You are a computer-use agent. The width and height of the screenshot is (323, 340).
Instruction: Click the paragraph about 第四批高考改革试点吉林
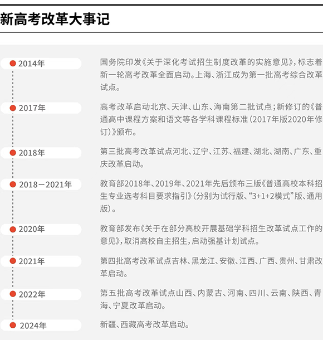211,267
